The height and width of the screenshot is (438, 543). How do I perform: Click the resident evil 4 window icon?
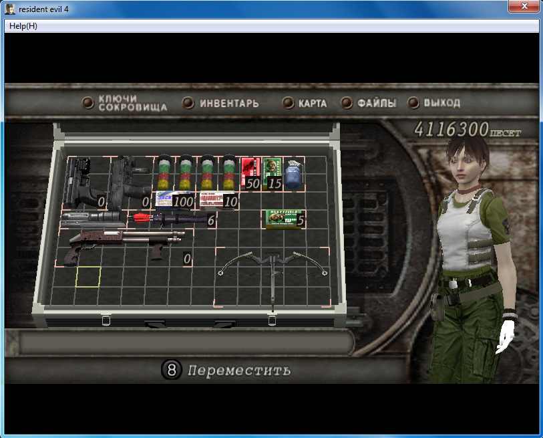(x=10, y=9)
